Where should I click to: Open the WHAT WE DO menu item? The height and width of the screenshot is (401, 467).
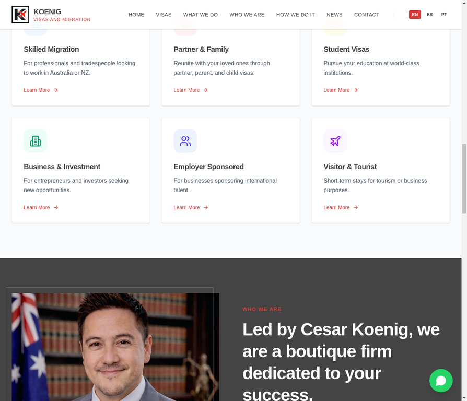click(x=201, y=15)
